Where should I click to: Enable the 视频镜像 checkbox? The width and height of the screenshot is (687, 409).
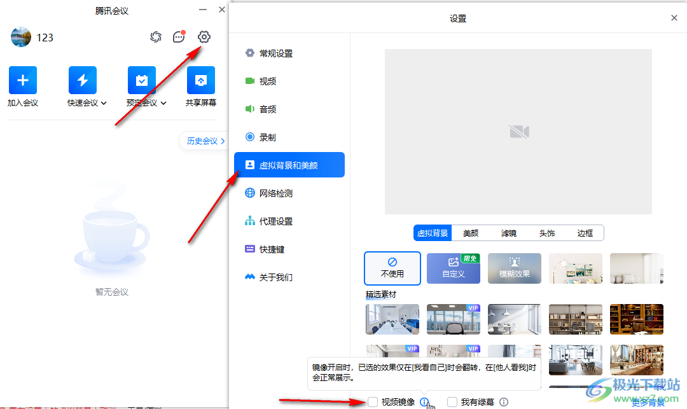[x=373, y=402]
